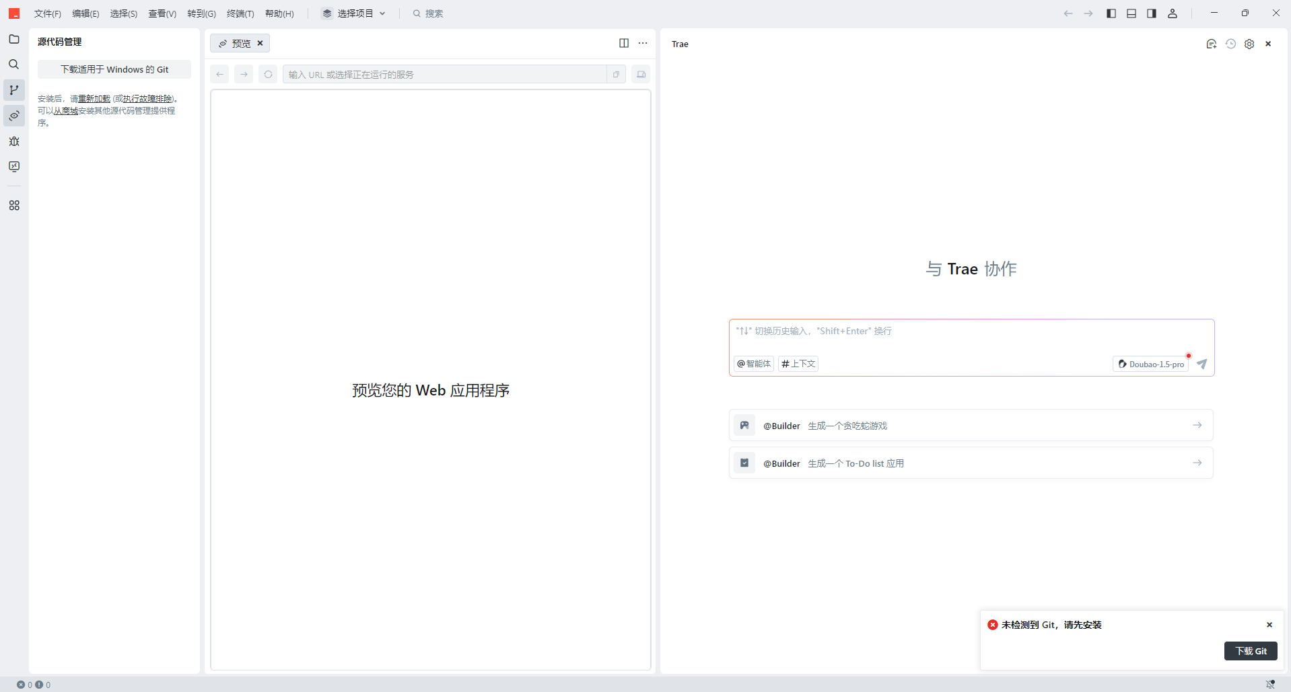Close the 预览 tab
Image resolution: width=1291 pixels, height=692 pixels.
[260, 43]
